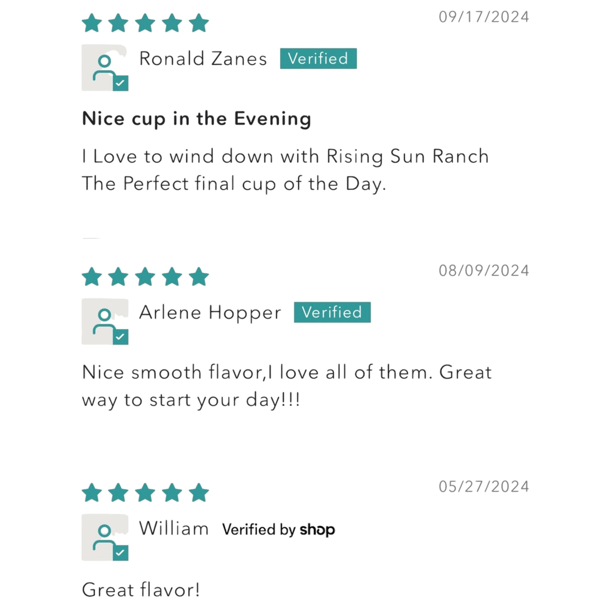Click Ronald Zanes' profile avatar icon
The height and width of the screenshot is (612, 612).
point(105,68)
